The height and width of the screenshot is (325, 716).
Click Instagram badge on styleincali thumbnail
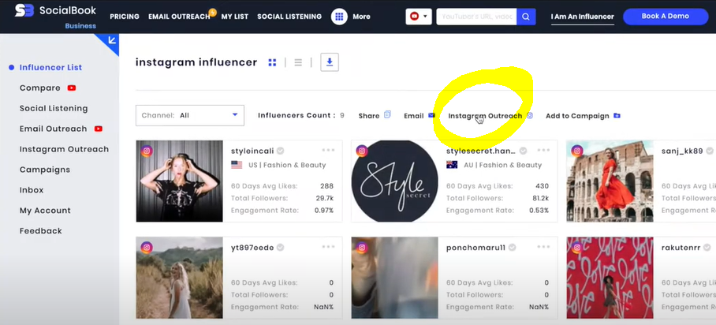click(x=147, y=151)
